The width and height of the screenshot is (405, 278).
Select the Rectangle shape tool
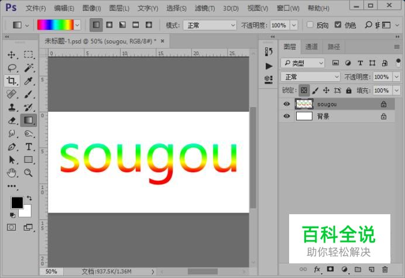[x=29, y=160]
